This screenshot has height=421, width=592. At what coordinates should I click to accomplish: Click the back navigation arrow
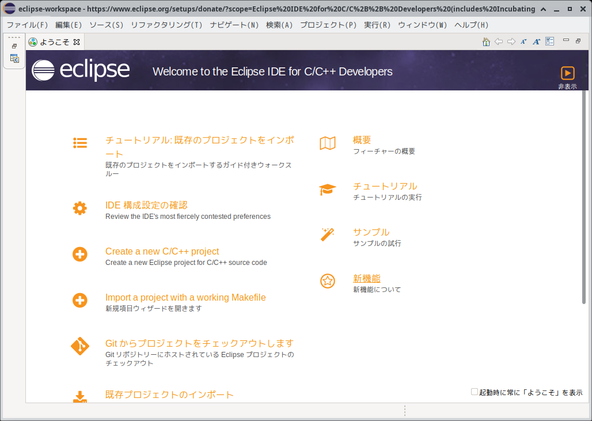pyautogui.click(x=498, y=41)
